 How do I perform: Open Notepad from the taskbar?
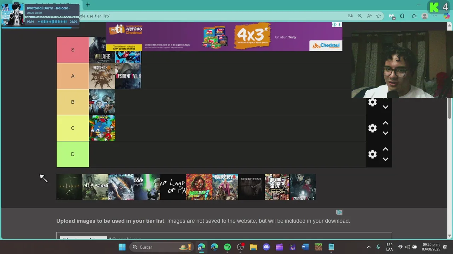point(331,247)
